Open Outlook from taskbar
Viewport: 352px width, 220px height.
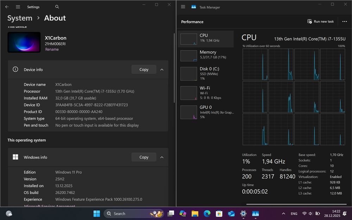[231, 214]
